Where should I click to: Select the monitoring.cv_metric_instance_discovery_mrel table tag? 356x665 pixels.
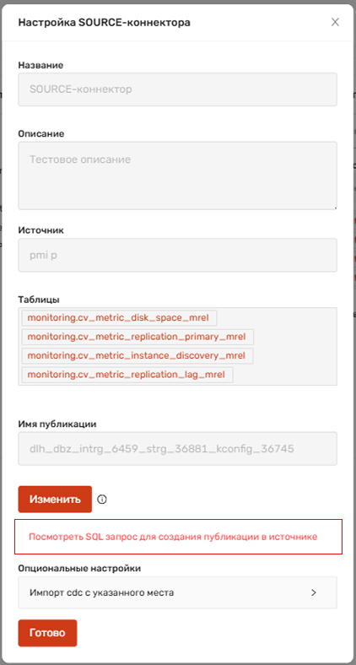(138, 356)
